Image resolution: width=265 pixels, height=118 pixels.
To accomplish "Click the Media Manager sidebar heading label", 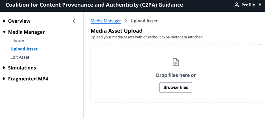I will tap(26, 32).
